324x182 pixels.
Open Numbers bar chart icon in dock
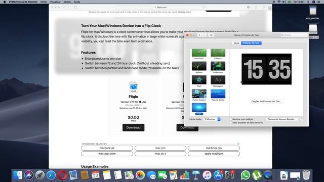185,175
